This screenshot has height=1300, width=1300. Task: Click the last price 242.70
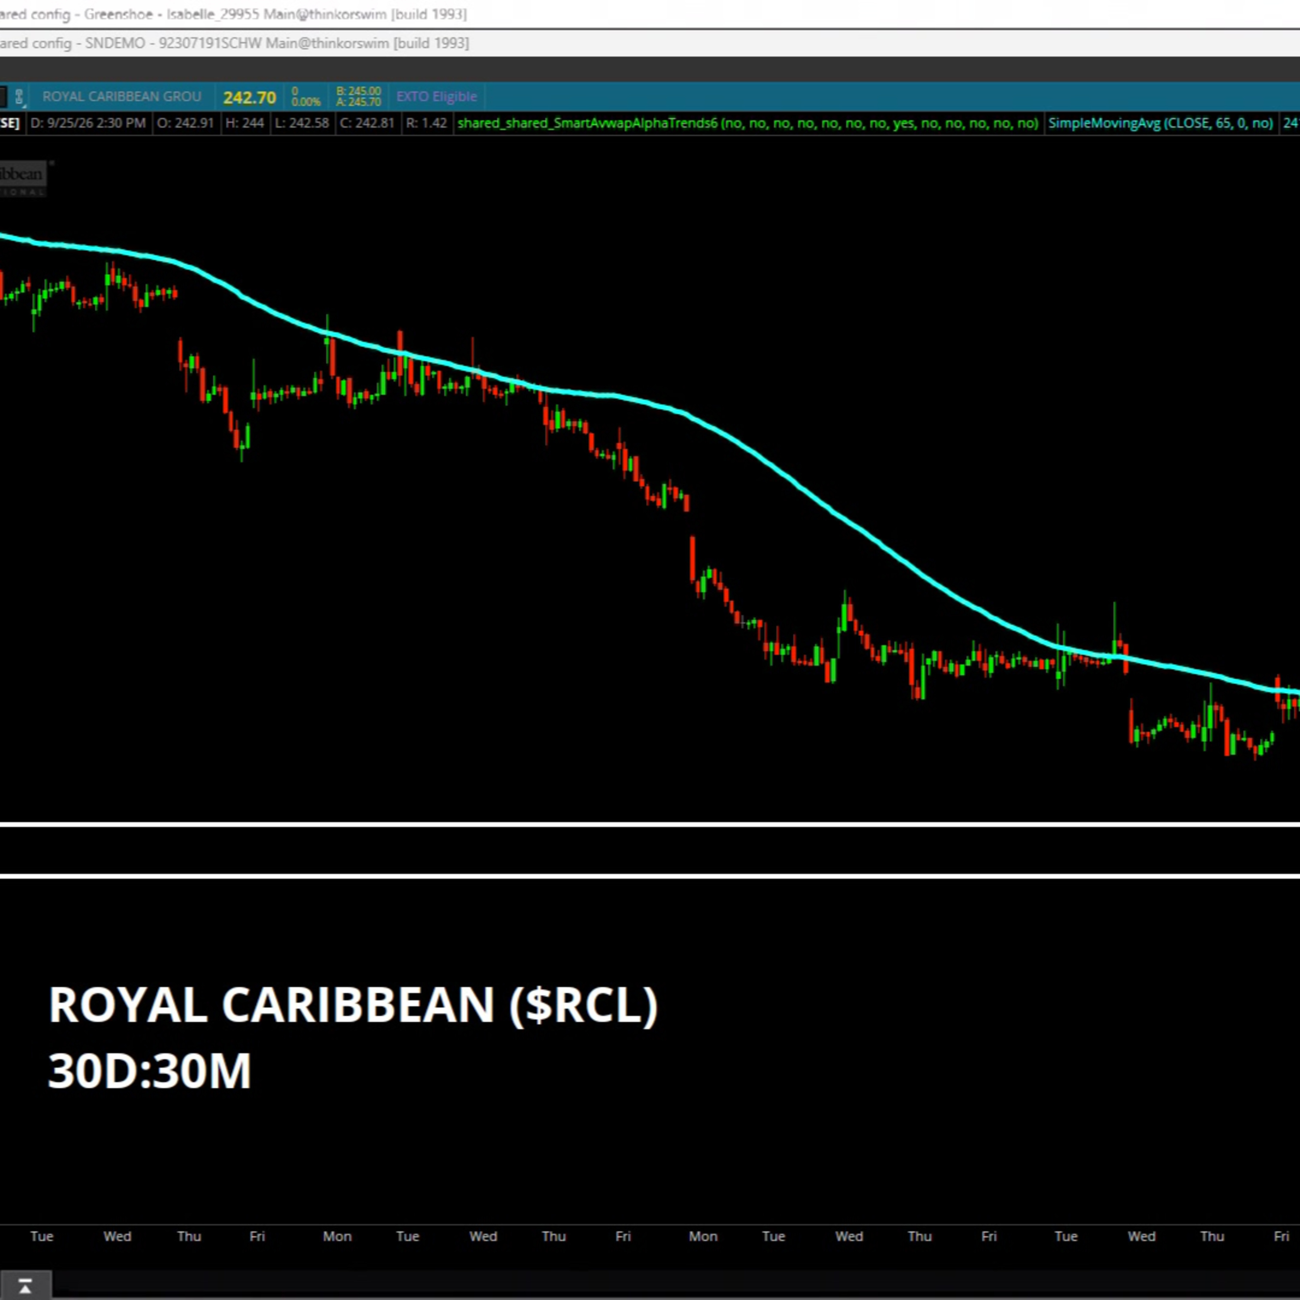[250, 97]
